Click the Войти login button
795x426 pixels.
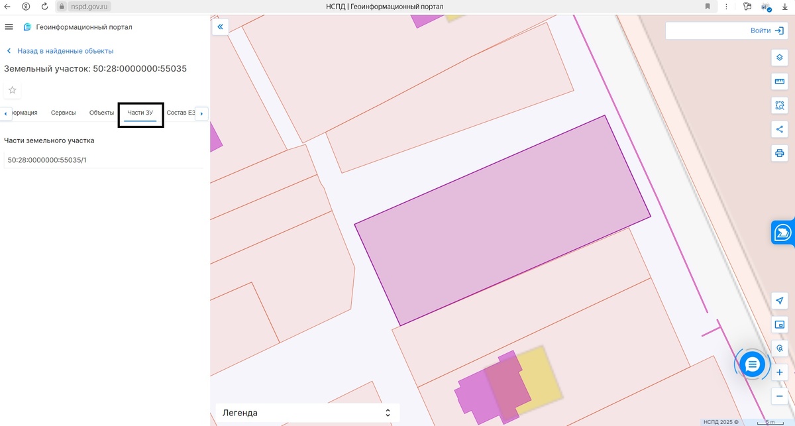767,30
